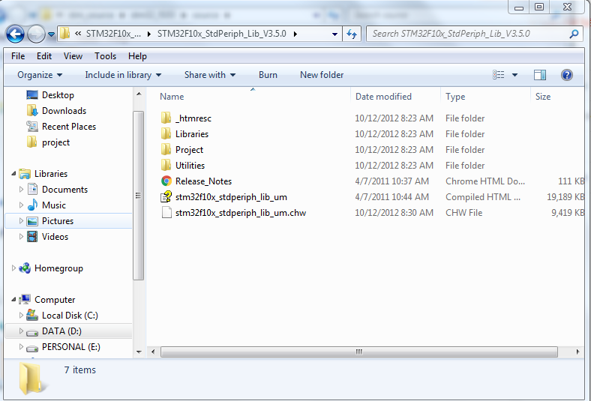Select Local Disk (C:) drive icon

point(32,315)
